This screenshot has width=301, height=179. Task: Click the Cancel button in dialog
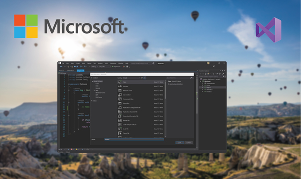click(189, 143)
